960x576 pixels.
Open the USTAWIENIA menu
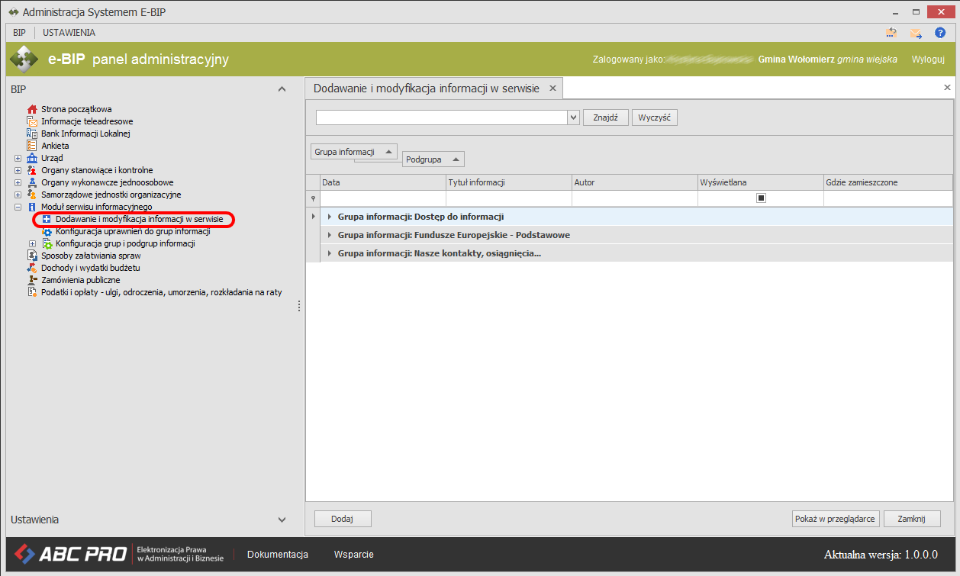[69, 33]
